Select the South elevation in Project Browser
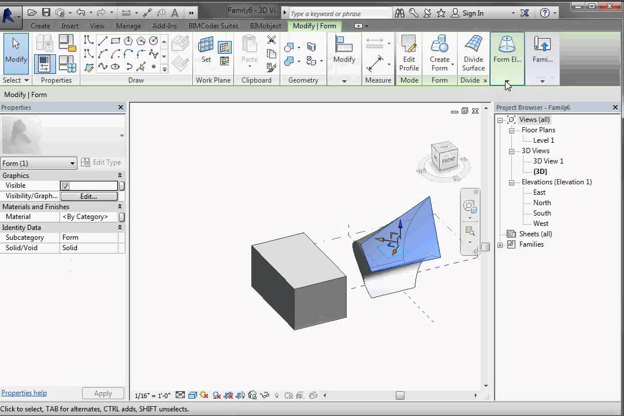The width and height of the screenshot is (624, 416). [x=542, y=213]
